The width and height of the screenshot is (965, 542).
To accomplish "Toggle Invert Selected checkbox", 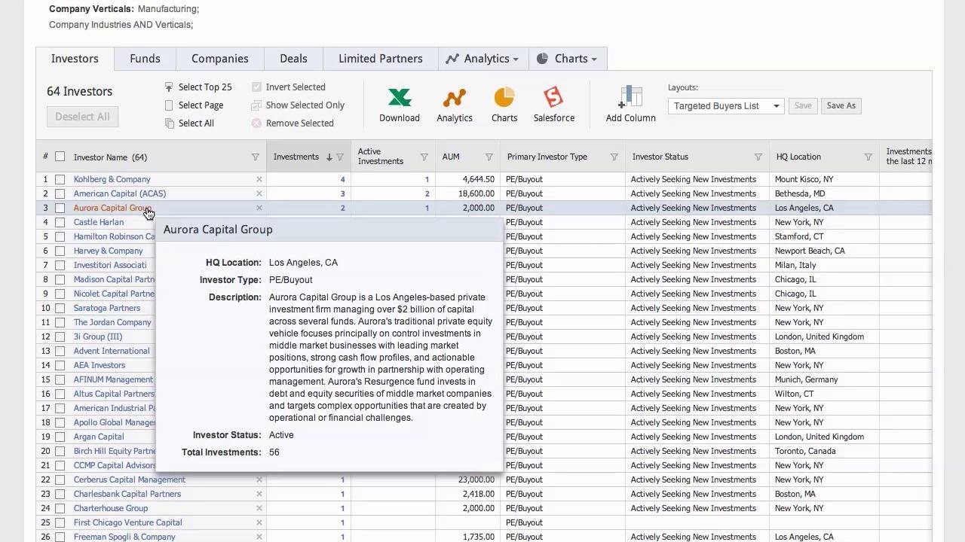I will click(256, 87).
